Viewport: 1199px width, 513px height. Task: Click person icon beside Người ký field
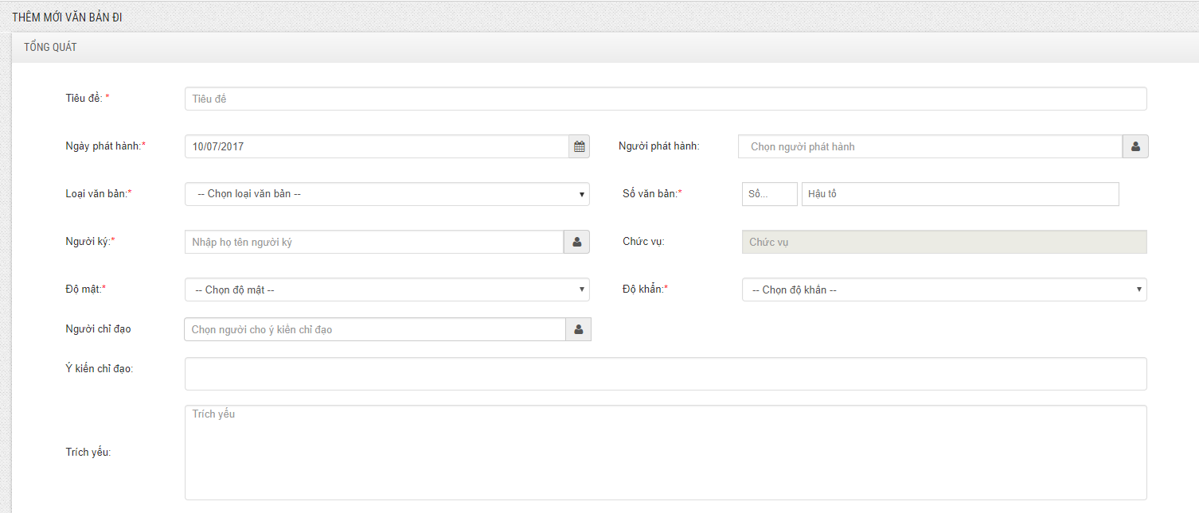576,242
